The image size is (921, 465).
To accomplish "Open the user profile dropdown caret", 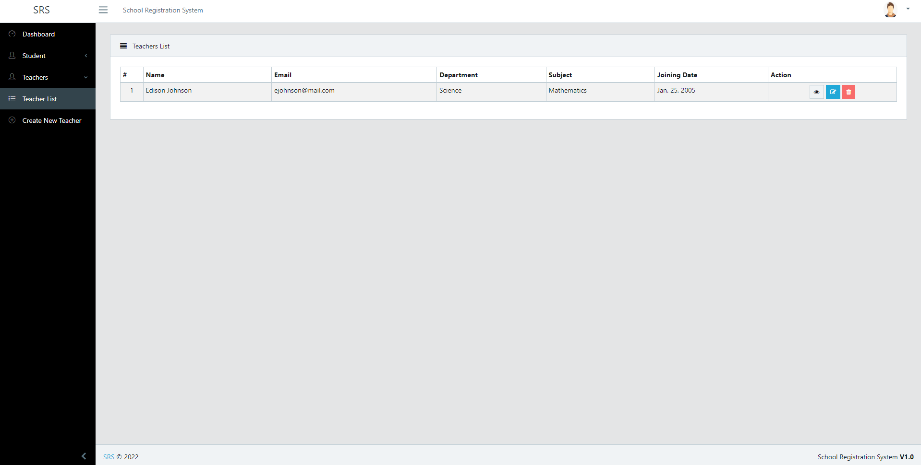I will pos(908,9).
